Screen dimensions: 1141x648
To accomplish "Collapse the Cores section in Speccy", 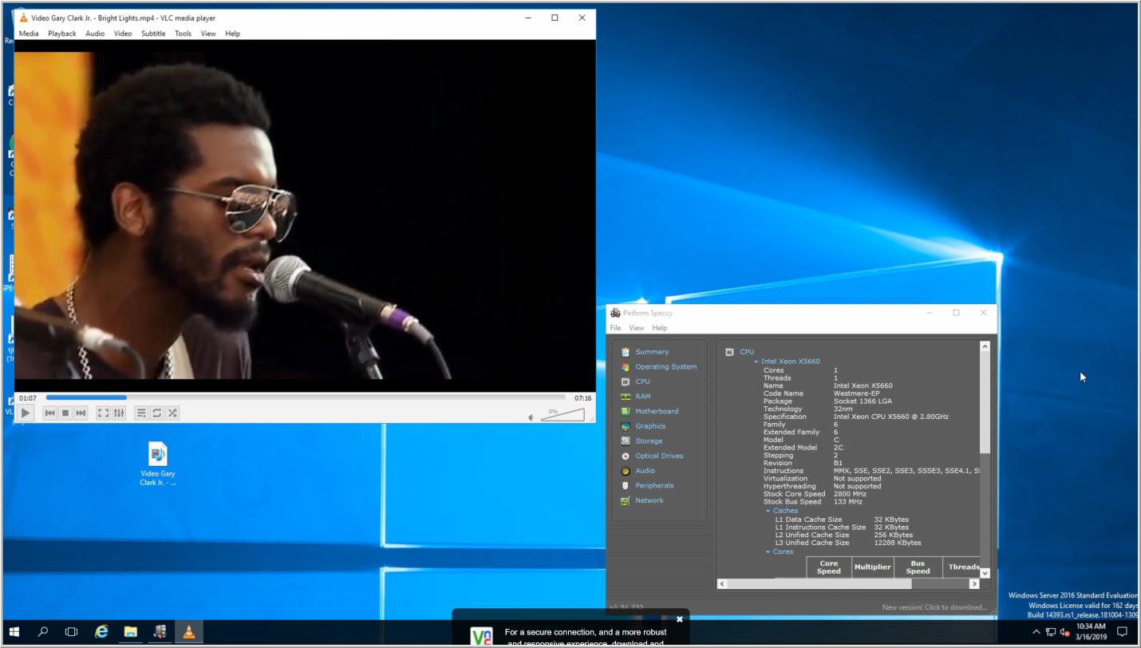I will tap(768, 551).
